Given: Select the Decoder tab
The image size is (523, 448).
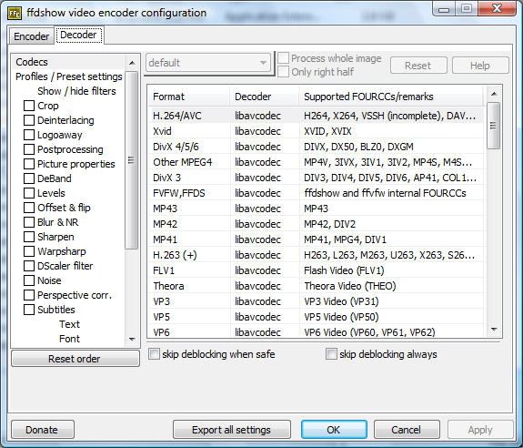Looking at the screenshot, I should click(x=78, y=35).
